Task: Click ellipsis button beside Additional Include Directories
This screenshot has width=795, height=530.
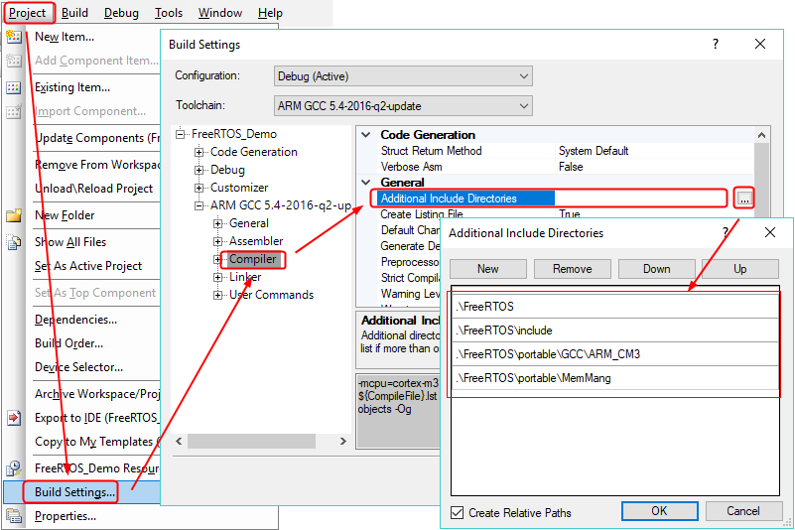Action: pyautogui.click(x=744, y=199)
